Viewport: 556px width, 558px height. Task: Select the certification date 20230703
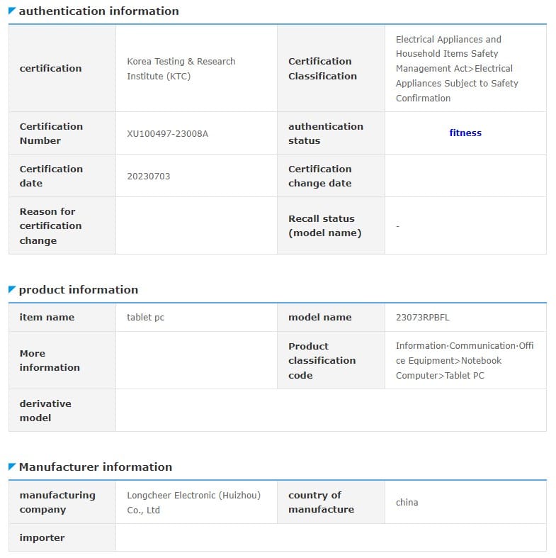pos(149,176)
